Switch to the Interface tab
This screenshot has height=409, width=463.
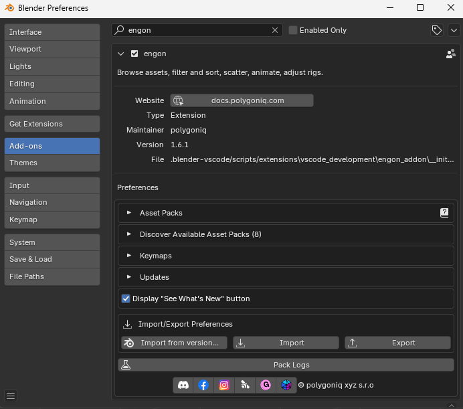[x=52, y=32]
